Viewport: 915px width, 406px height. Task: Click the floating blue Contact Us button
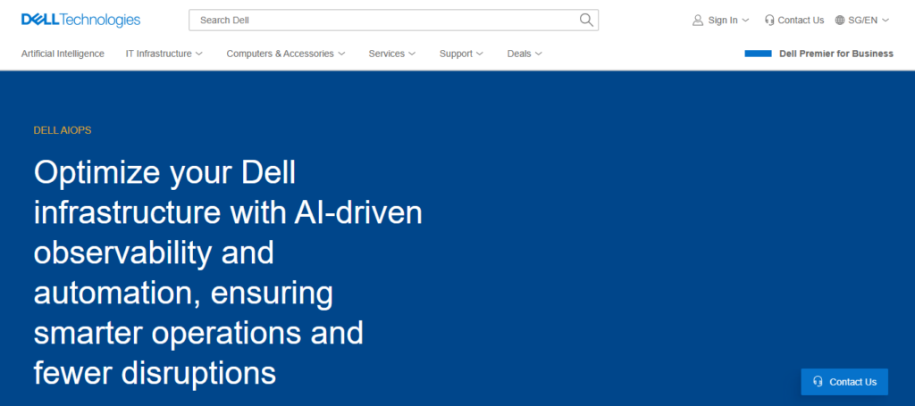pos(844,382)
